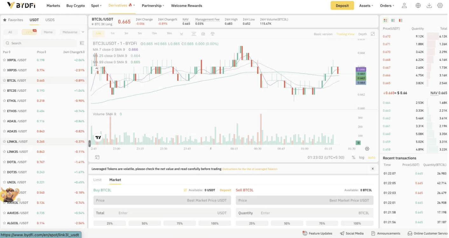Close the leveraged tokens warning banner
449x238 pixels.
[x=373, y=169]
